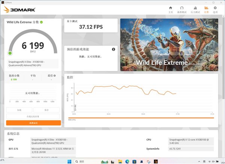The height and width of the screenshot is (164, 225).
Task: Click the 3DMark icon in the taskbar
Action: [156, 161]
